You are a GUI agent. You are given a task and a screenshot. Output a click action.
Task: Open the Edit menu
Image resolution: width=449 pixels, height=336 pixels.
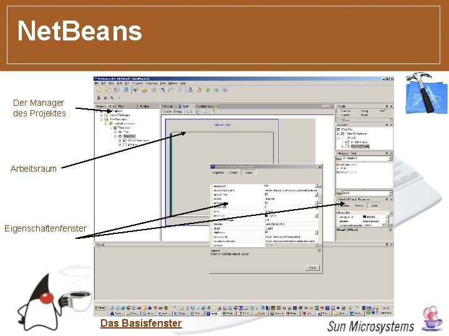click(104, 83)
